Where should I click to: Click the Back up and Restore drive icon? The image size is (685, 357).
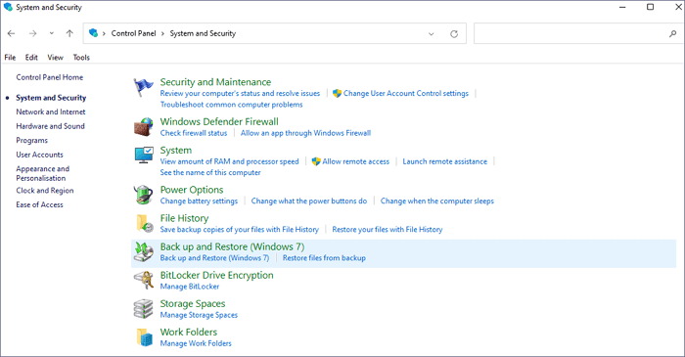click(143, 251)
